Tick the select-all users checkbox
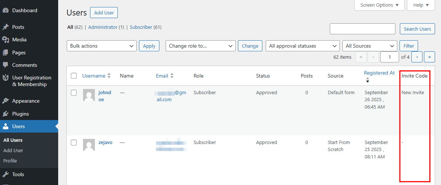The width and height of the screenshot is (441, 185). tap(74, 76)
